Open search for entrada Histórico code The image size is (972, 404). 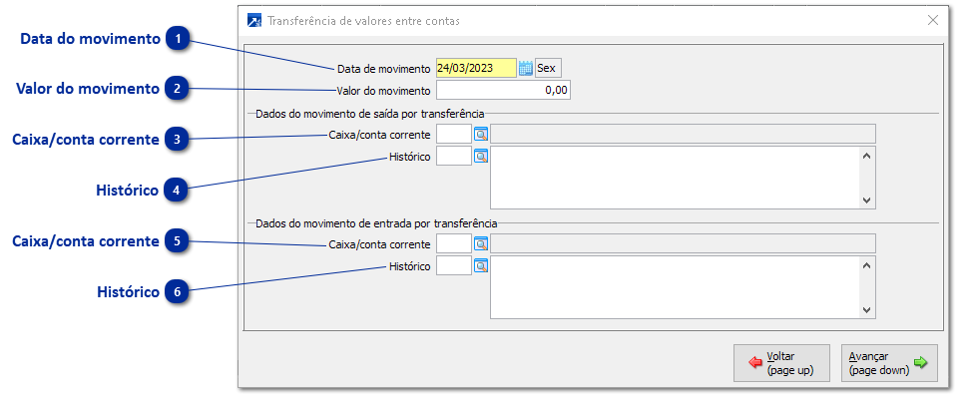click(481, 265)
